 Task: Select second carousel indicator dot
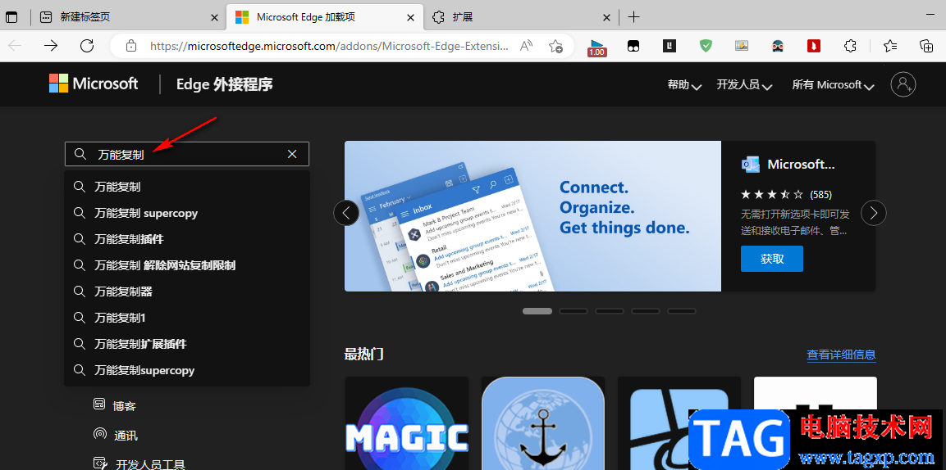click(574, 311)
